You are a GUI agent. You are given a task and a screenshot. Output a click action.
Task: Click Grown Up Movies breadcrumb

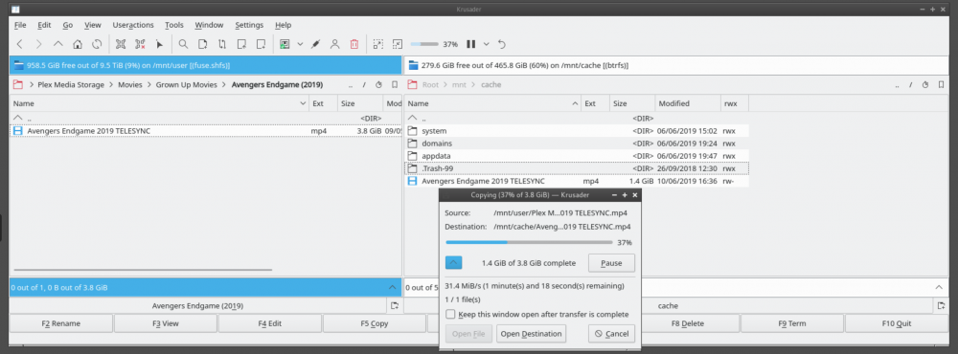click(187, 85)
